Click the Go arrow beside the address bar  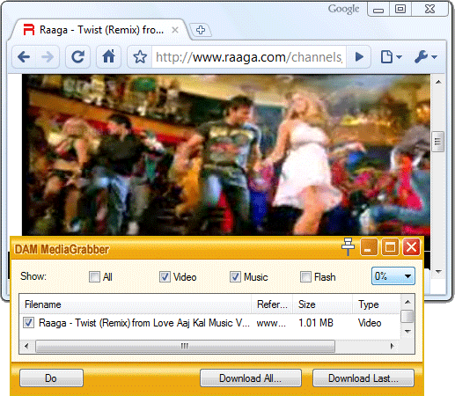(359, 56)
